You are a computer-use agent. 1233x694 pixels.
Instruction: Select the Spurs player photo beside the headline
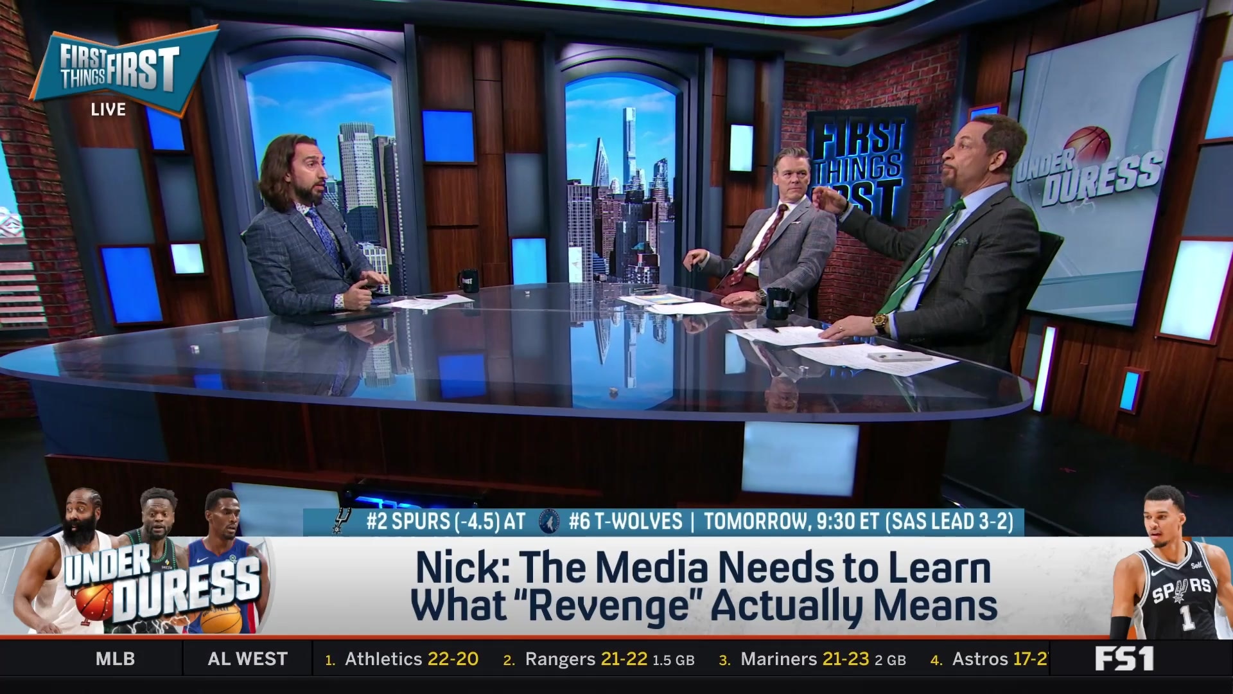coord(1172,562)
